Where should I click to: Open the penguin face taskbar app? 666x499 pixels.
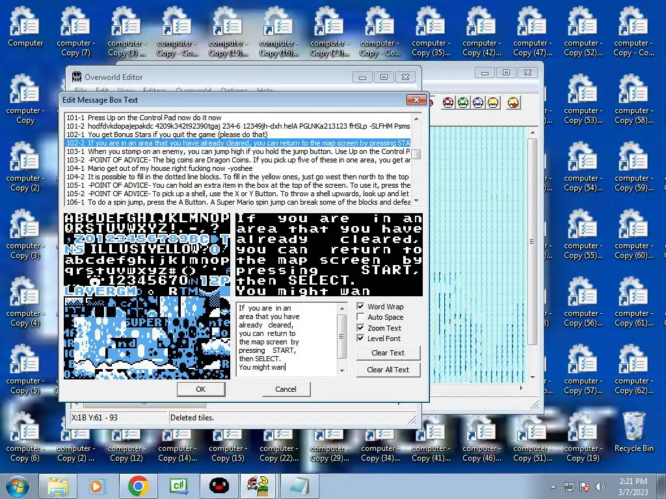coord(219,486)
